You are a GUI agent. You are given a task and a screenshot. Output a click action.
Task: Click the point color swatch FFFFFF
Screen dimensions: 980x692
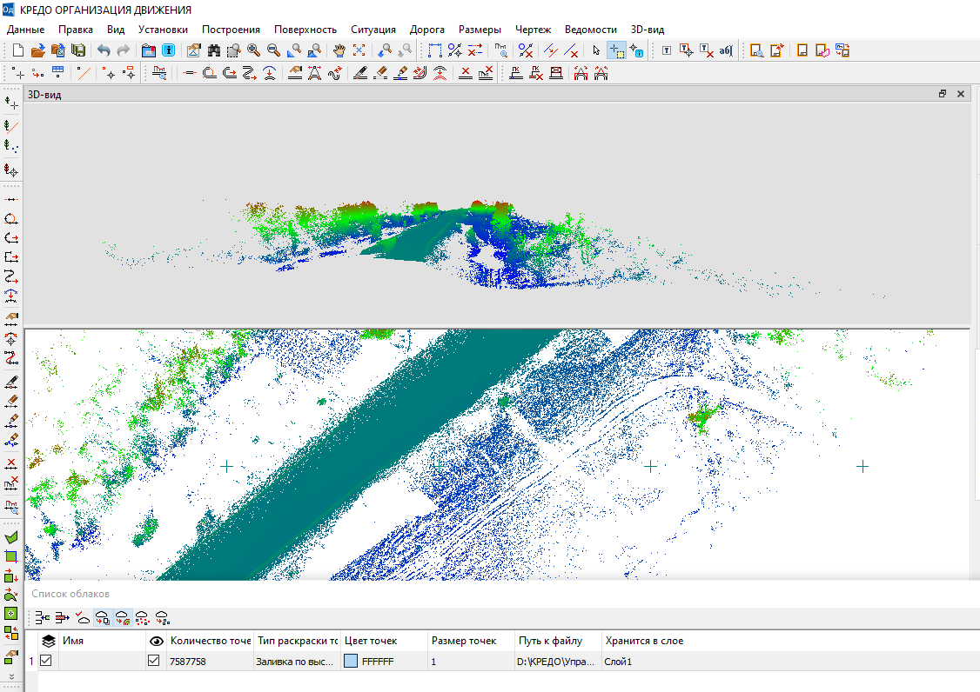(351, 661)
